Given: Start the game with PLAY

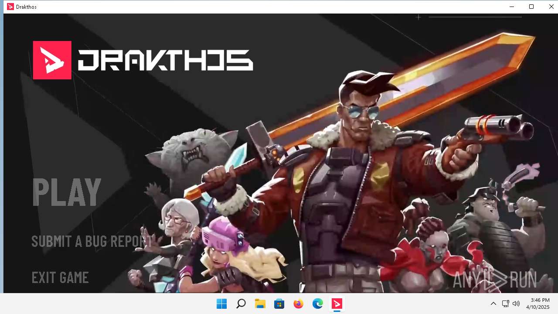Looking at the screenshot, I should tap(67, 192).
